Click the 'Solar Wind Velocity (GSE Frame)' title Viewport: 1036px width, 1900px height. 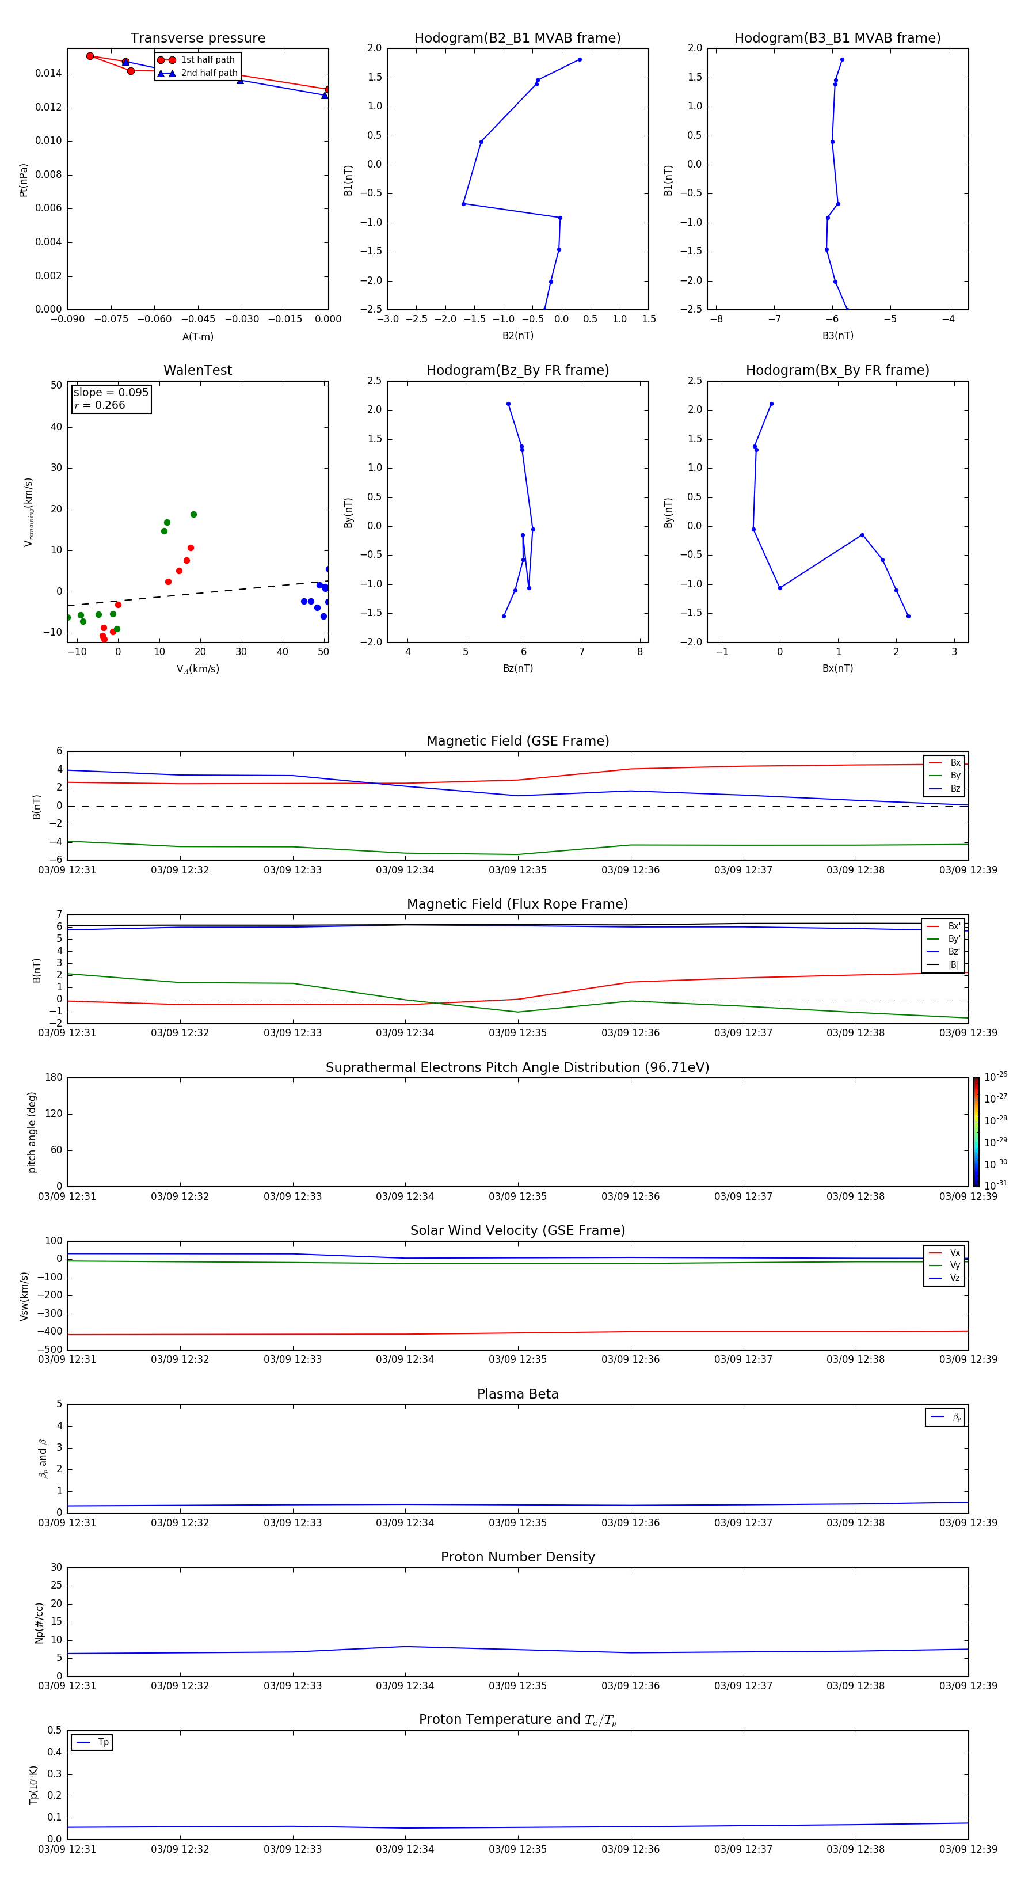[517, 1230]
